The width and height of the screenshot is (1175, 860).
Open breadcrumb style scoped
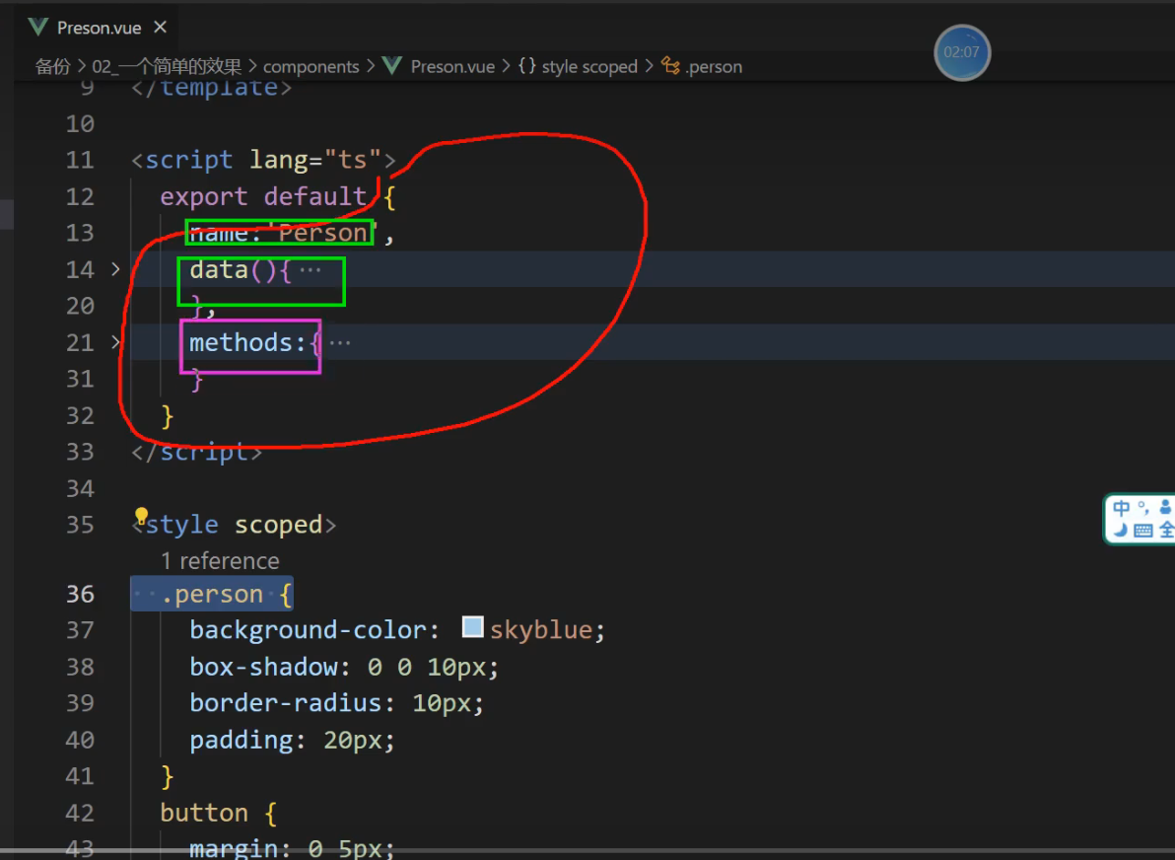tap(589, 67)
